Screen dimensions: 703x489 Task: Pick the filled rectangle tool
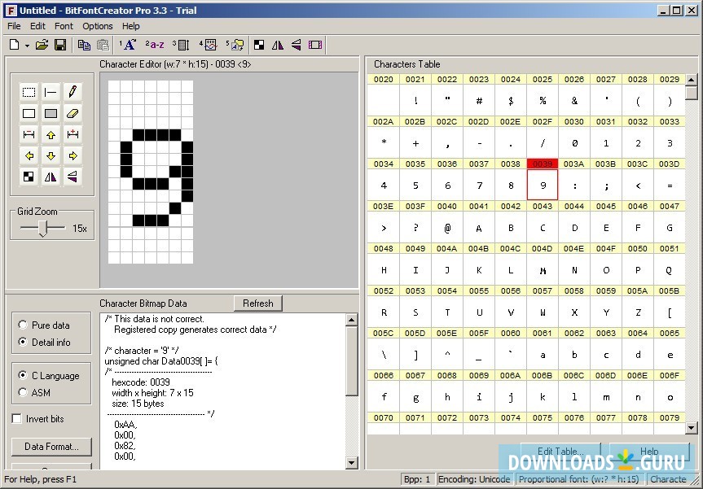[x=51, y=113]
